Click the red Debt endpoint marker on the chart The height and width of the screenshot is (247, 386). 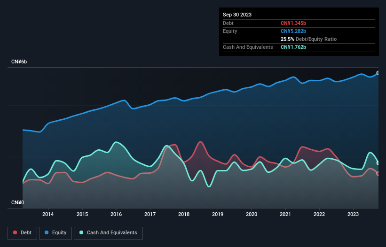click(378, 173)
